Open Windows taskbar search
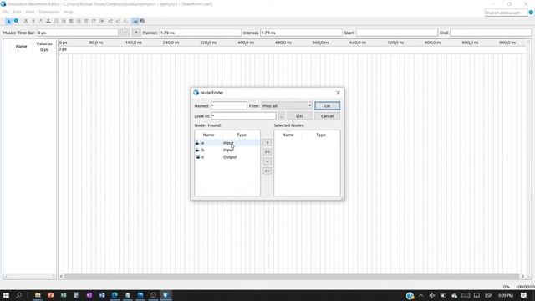Image resolution: width=535 pixels, height=301 pixels. pos(18,295)
